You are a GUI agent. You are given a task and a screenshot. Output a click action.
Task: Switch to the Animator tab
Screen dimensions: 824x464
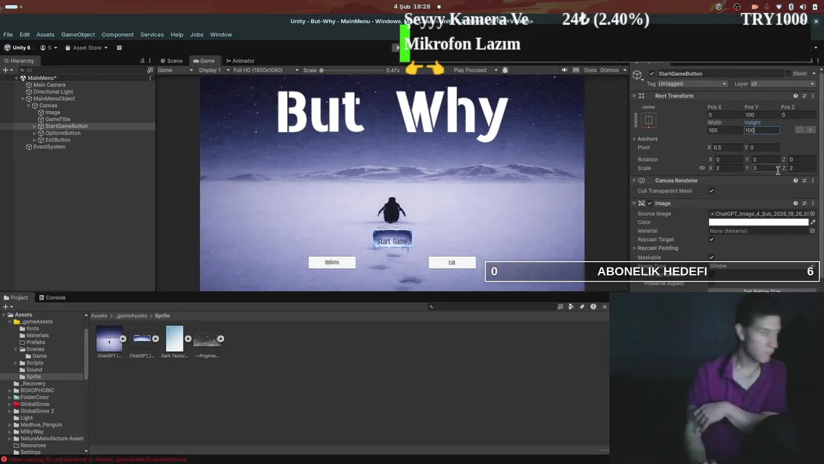239,61
